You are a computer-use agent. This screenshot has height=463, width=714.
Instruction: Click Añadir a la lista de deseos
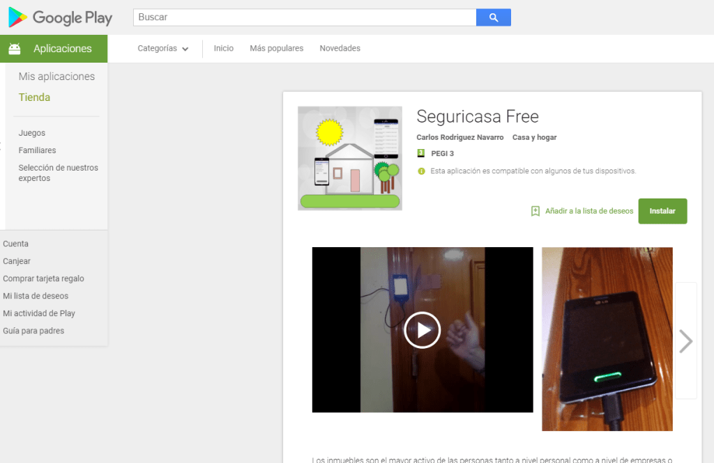click(x=588, y=210)
